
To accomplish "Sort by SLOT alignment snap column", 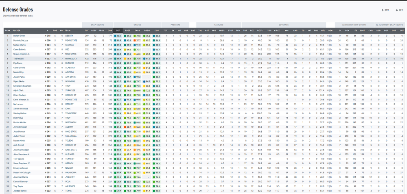I will coord(362,30).
